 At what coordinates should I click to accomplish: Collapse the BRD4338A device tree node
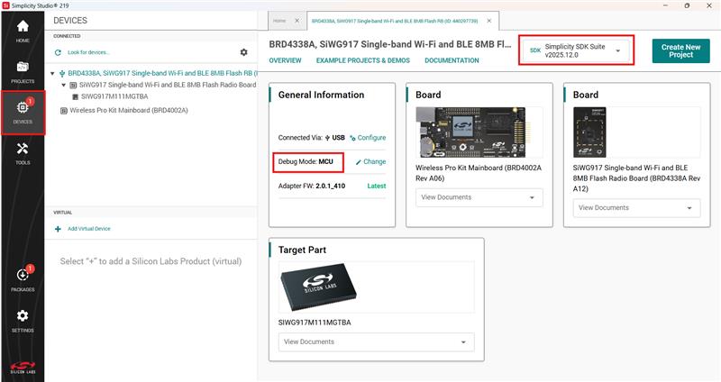[x=53, y=74]
